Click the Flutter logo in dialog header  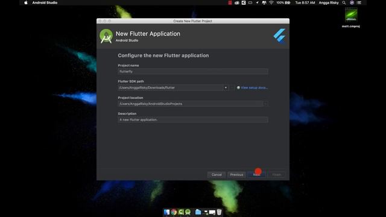279,36
